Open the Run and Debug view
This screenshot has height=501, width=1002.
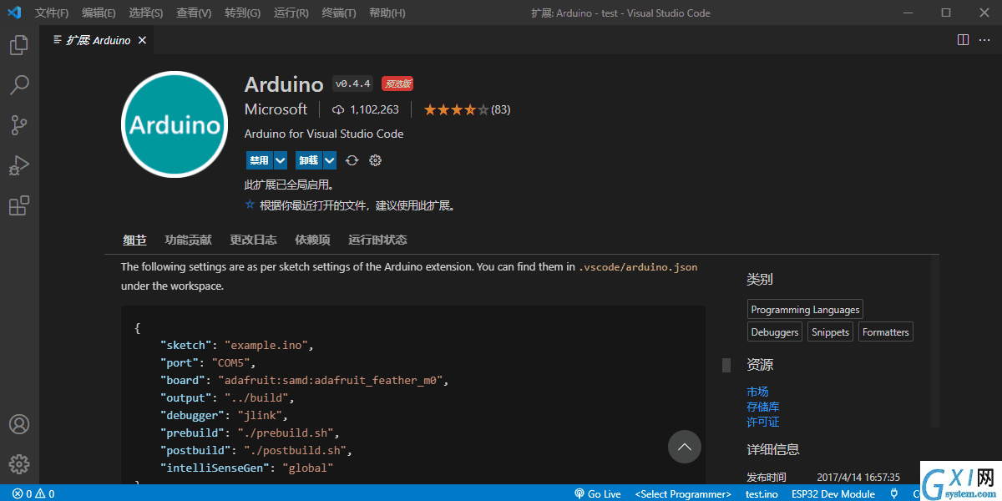19,165
